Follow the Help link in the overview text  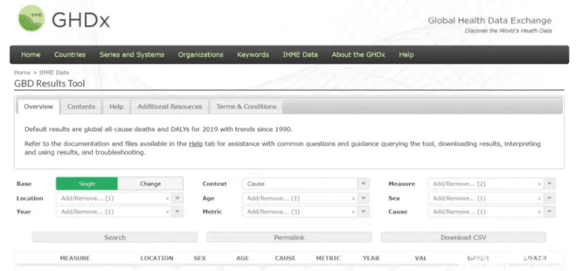click(x=196, y=144)
